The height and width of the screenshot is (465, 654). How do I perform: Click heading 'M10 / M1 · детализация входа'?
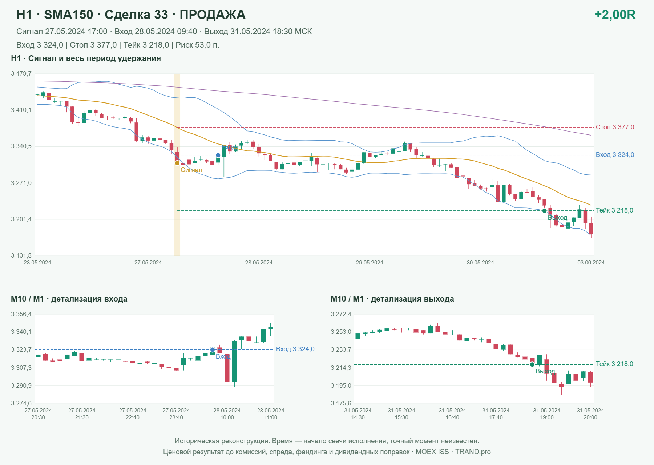tap(69, 299)
